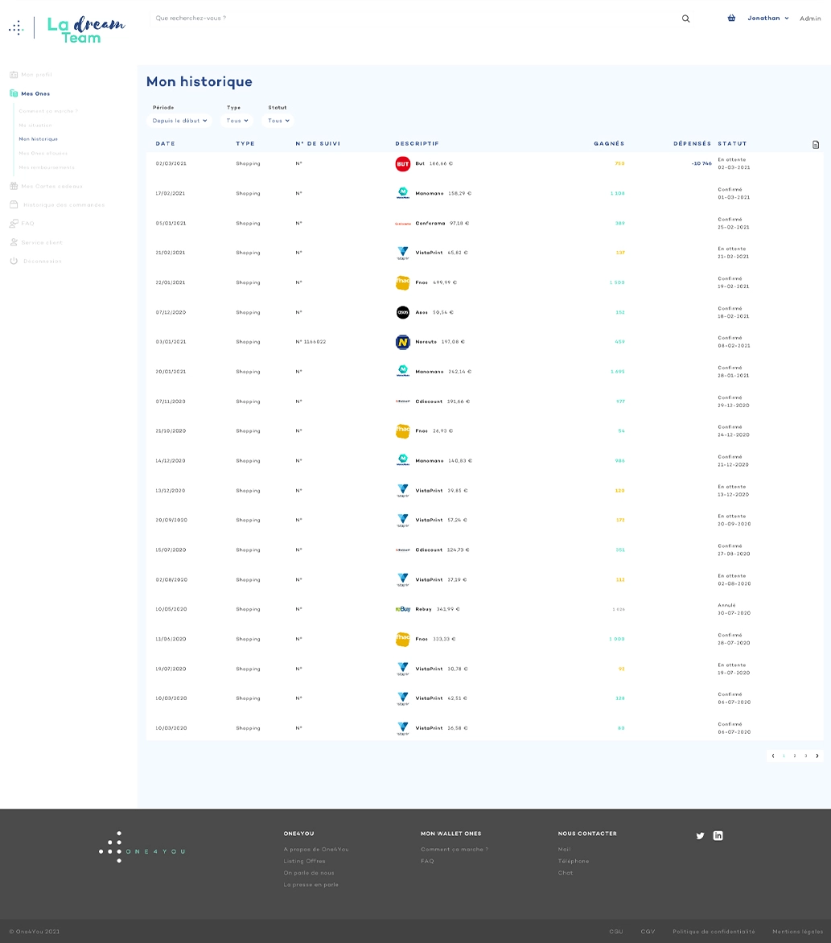Open 'On parle de nous' footer link
This screenshot has height=943, width=831.
click(309, 873)
